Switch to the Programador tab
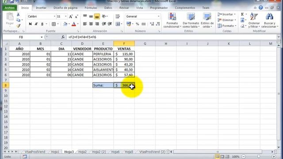The image size is (283, 159). pos(159,8)
